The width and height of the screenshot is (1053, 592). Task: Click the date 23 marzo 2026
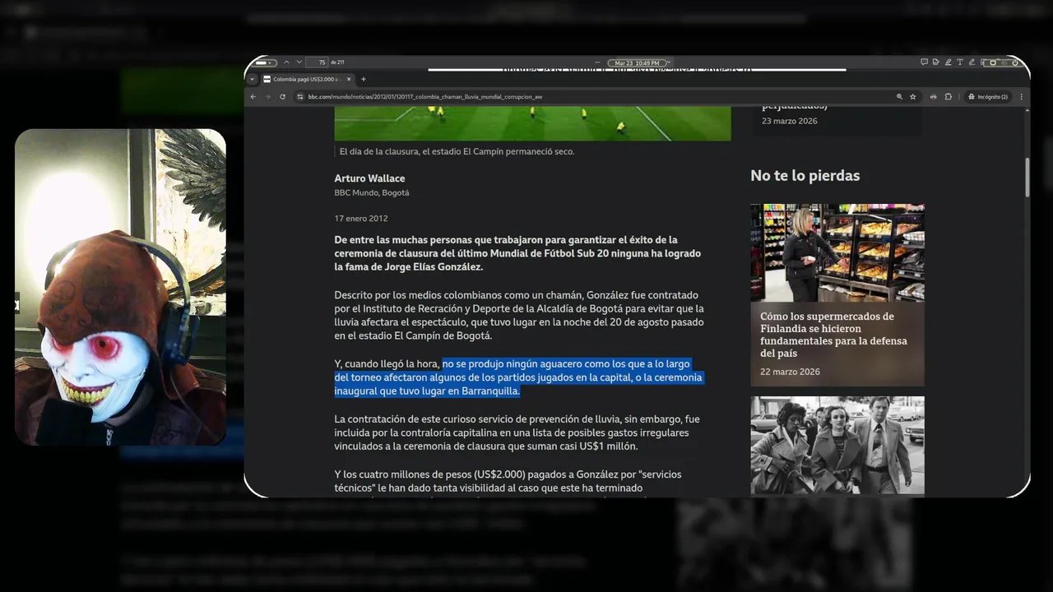[790, 121]
